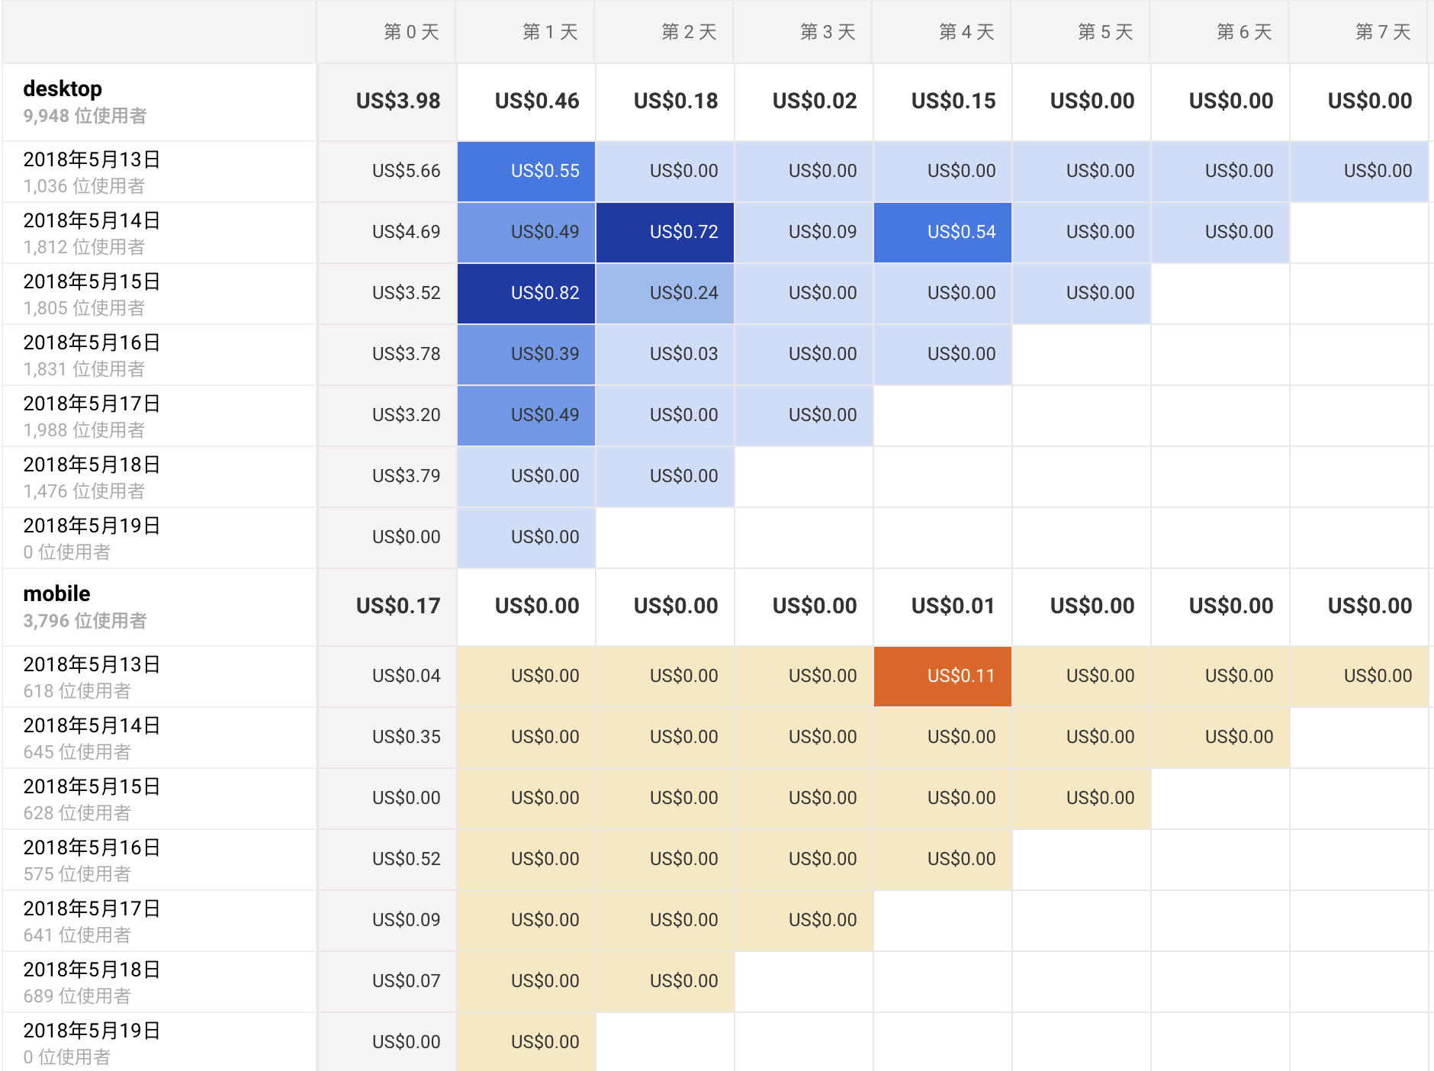Click the dark blue US$0.72 cell
The image size is (1434, 1071).
[x=664, y=232]
